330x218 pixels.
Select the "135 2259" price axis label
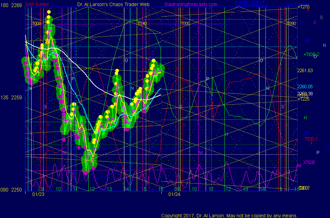click(11, 98)
